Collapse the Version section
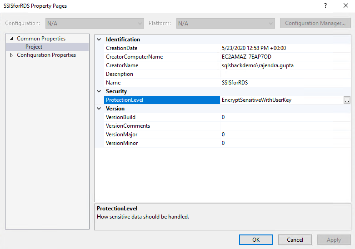The height and width of the screenshot is (249, 355). coord(99,109)
